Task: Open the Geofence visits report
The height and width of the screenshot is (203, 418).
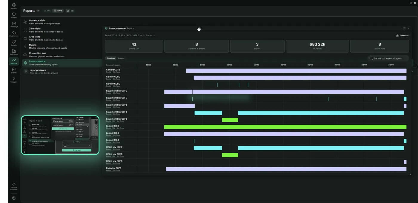Action: (62, 22)
